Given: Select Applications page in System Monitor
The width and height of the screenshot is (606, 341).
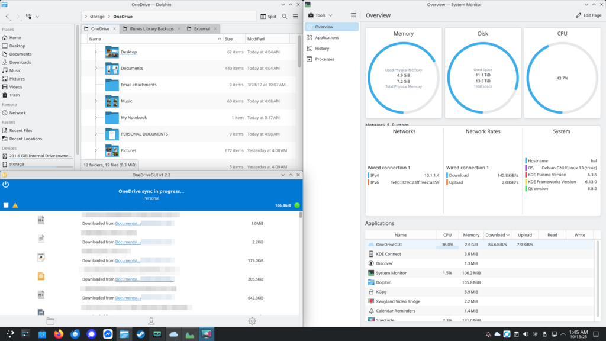Looking at the screenshot, I should point(331,37).
